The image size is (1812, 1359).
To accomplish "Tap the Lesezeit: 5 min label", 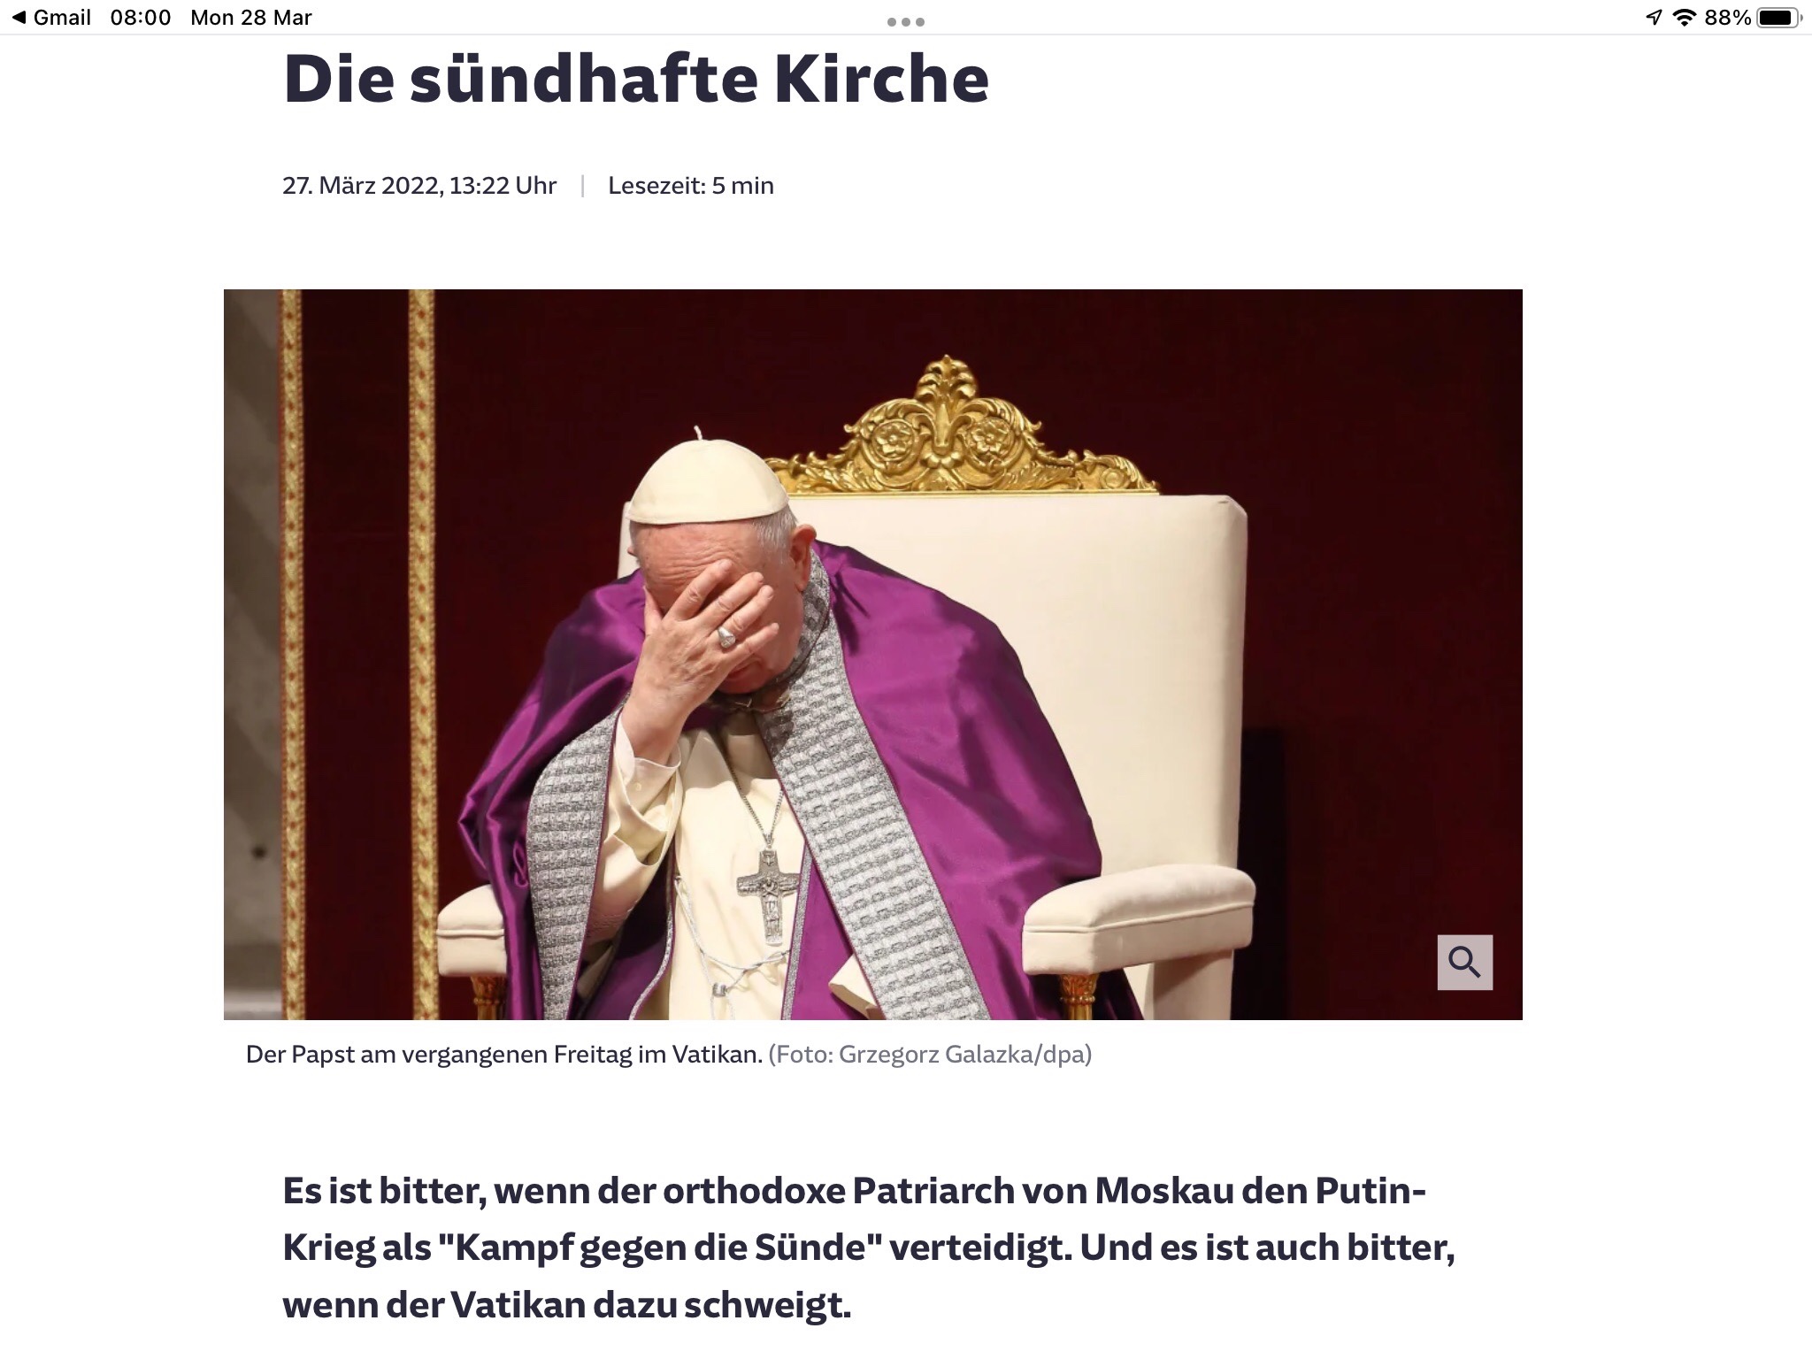I will (691, 186).
